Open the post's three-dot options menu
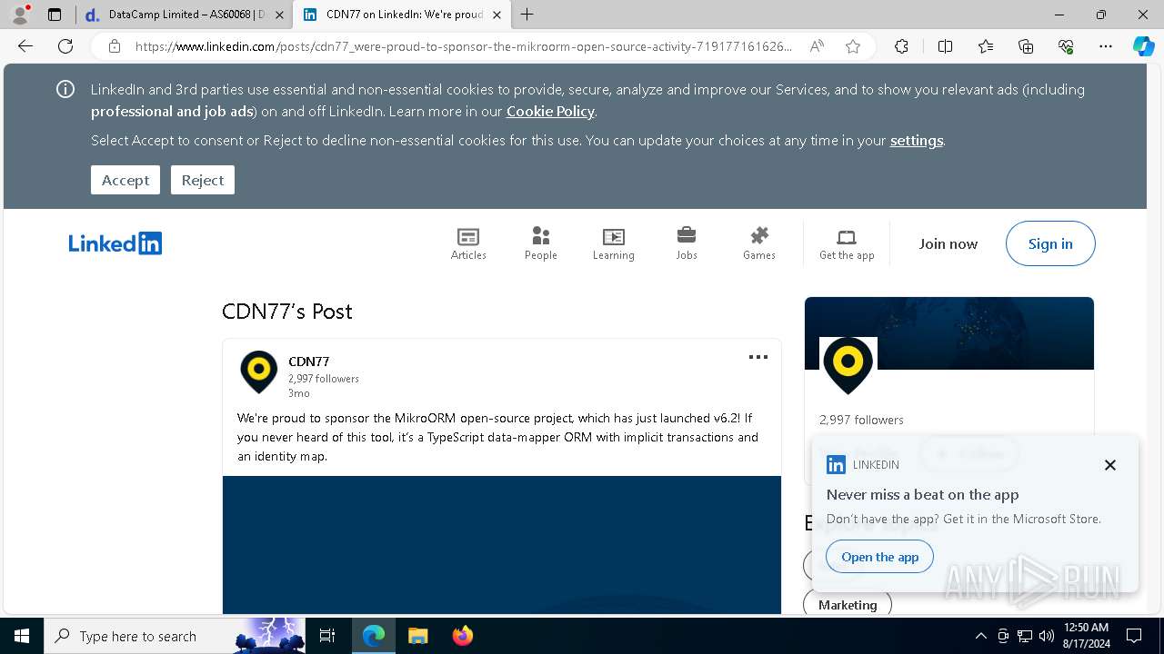The width and height of the screenshot is (1164, 654). (758, 357)
